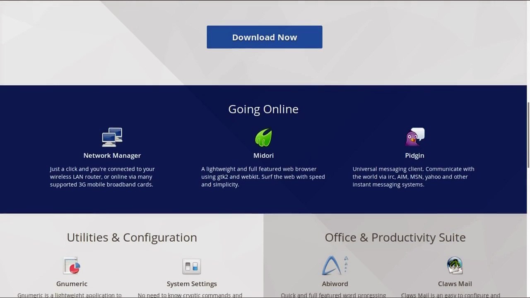Image resolution: width=530 pixels, height=298 pixels.
Task: Select the Midori title text
Action: [x=263, y=156]
